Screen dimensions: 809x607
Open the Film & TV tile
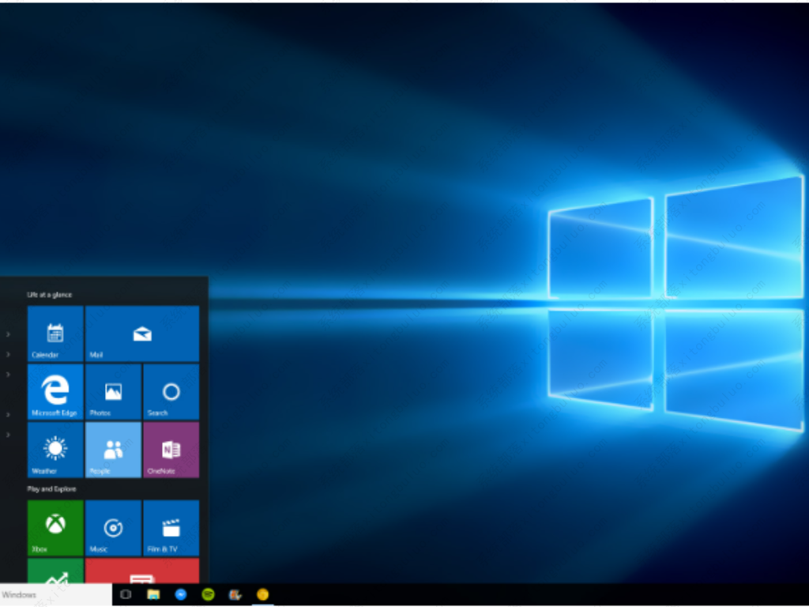point(171,527)
